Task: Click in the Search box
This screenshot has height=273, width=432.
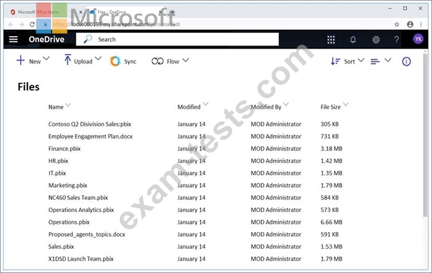Action: tap(177, 39)
